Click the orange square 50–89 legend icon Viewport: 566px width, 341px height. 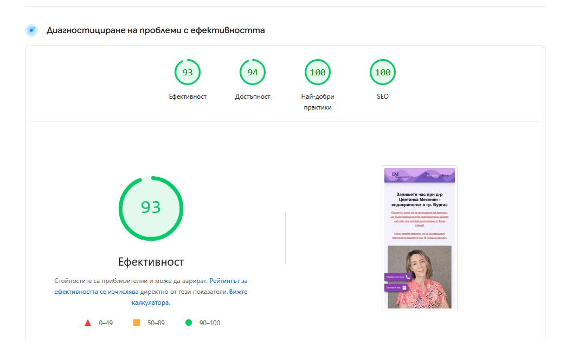[137, 323]
